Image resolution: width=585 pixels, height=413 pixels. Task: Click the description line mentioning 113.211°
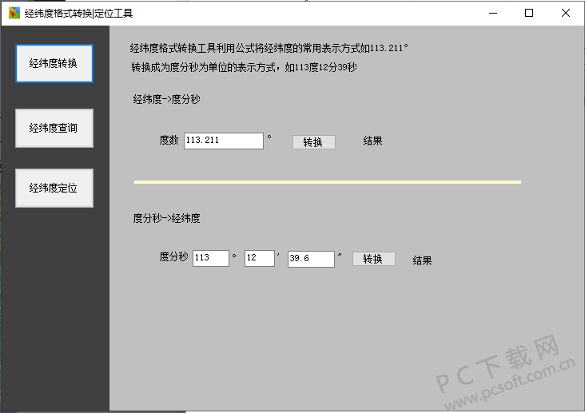pyautogui.click(x=269, y=48)
